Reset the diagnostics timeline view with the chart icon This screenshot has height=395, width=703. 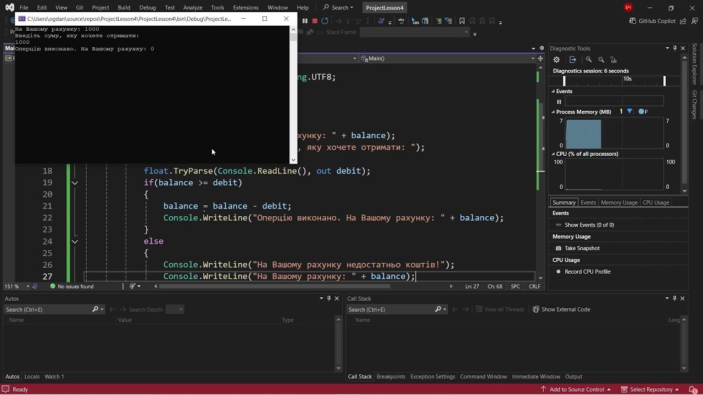(x=613, y=59)
